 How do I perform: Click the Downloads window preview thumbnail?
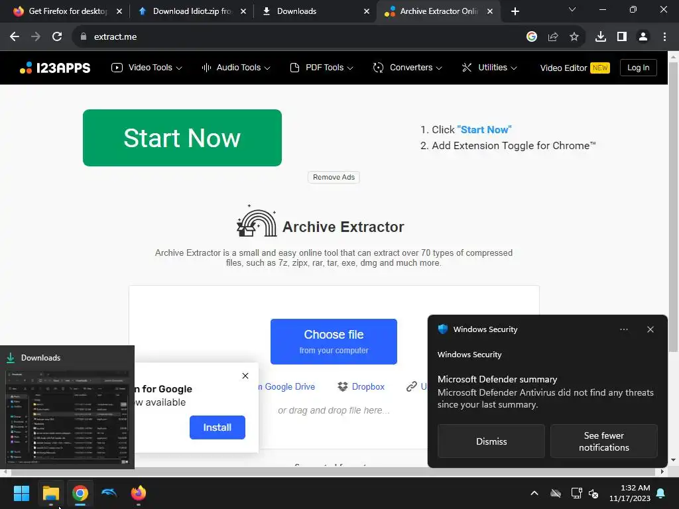(67, 418)
